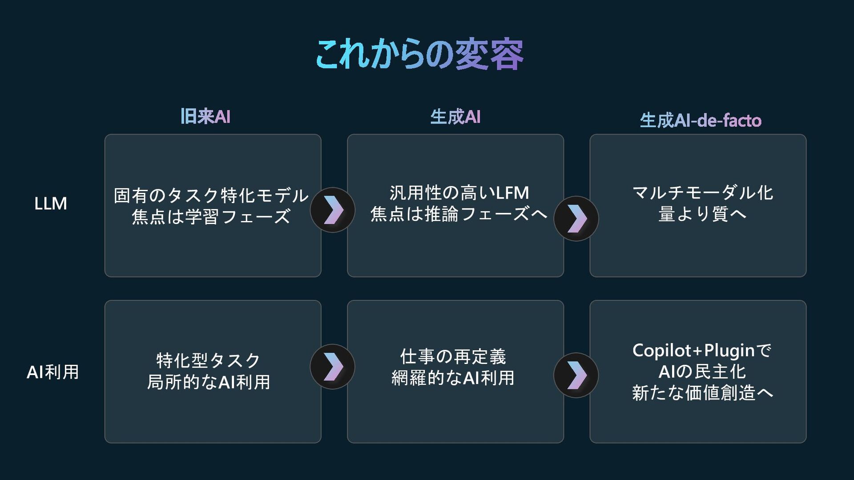Click chevron arrow after 仕事の再定義 box

point(576,375)
